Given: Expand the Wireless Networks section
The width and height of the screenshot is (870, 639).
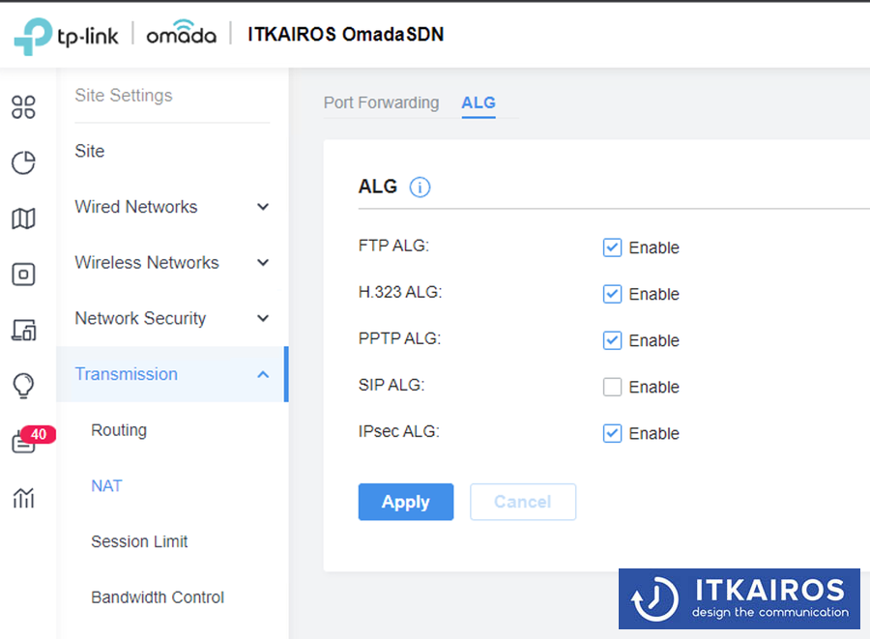Looking at the screenshot, I should pyautogui.click(x=172, y=262).
